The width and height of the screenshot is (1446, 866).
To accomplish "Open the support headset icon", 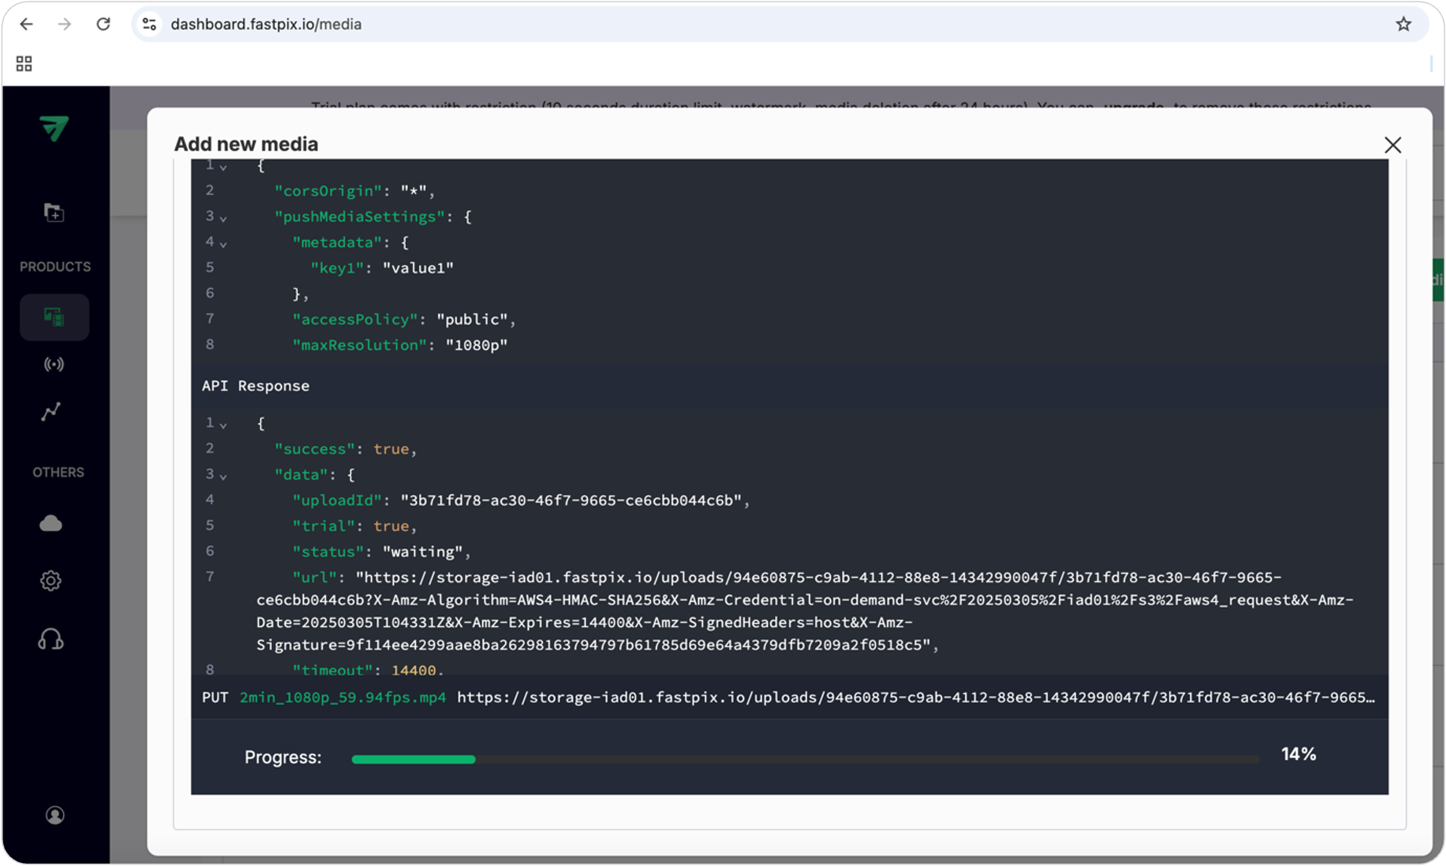I will coord(51,639).
